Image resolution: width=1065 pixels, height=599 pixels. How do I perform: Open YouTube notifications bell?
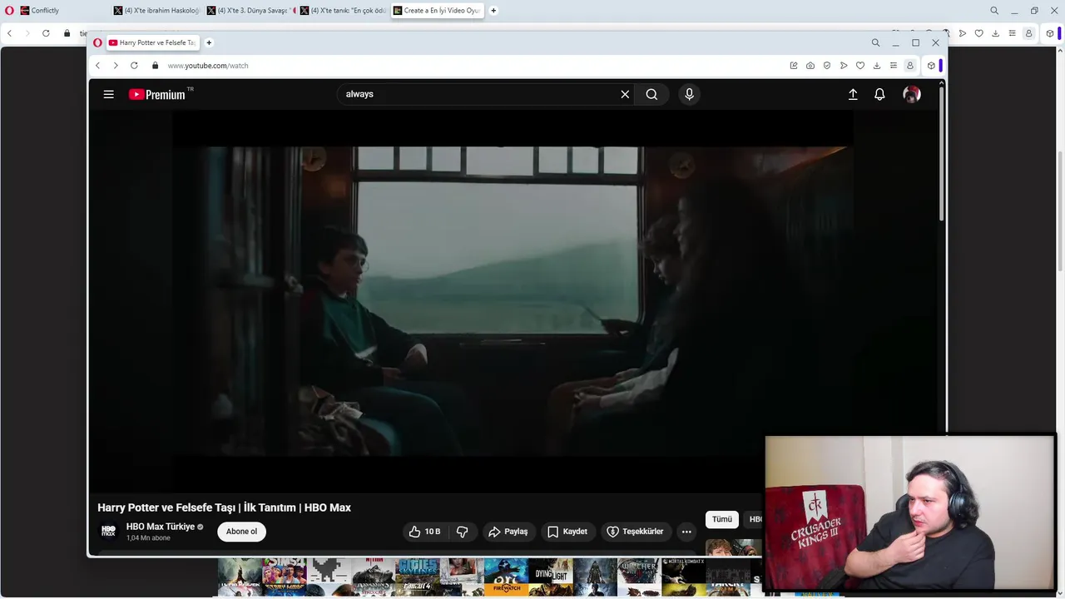coord(879,94)
